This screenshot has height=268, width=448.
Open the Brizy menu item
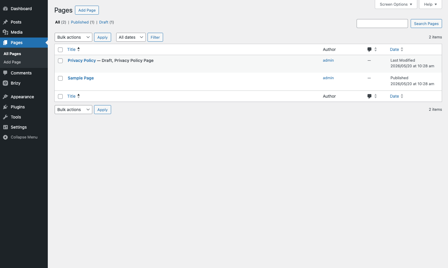pyautogui.click(x=24, y=83)
